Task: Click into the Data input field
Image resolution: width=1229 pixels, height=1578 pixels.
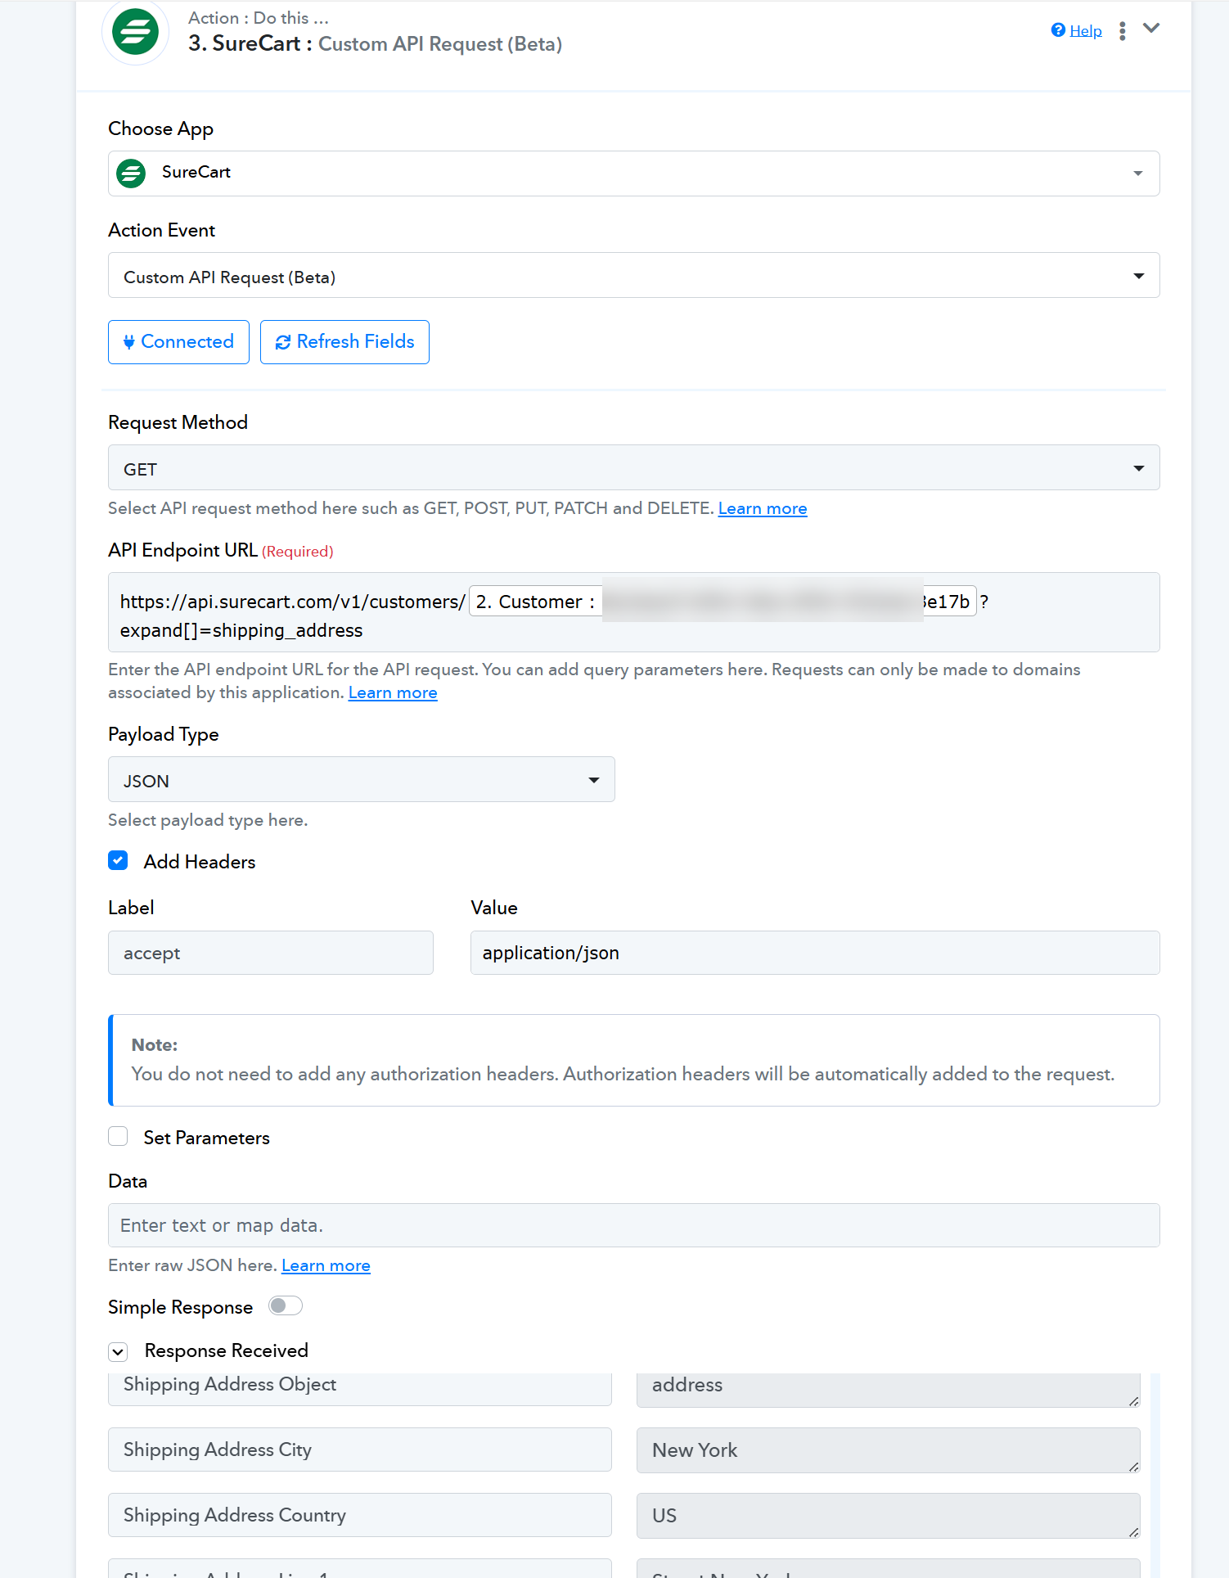Action: click(x=633, y=1225)
